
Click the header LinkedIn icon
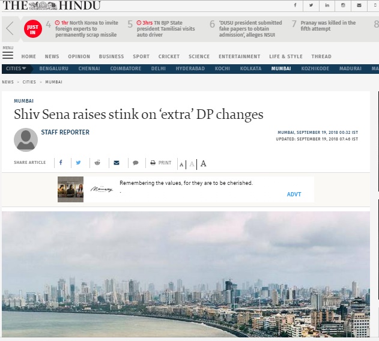click(x=327, y=5)
